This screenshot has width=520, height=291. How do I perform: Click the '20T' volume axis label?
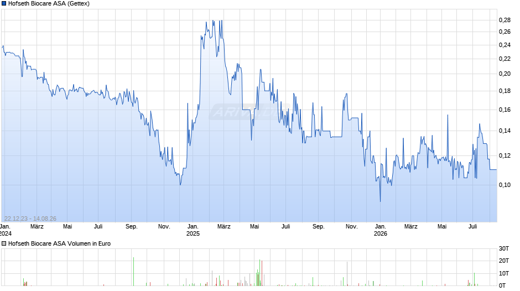point(504,261)
